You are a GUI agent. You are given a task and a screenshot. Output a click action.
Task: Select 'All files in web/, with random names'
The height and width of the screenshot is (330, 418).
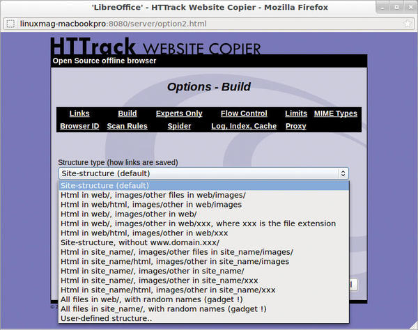coord(203,299)
